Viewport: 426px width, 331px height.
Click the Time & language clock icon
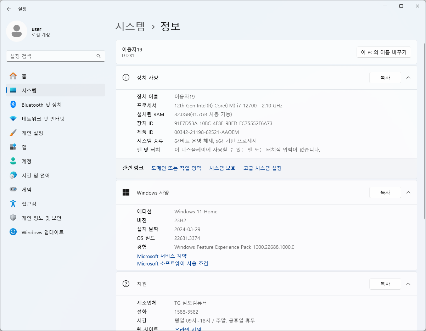click(13, 175)
